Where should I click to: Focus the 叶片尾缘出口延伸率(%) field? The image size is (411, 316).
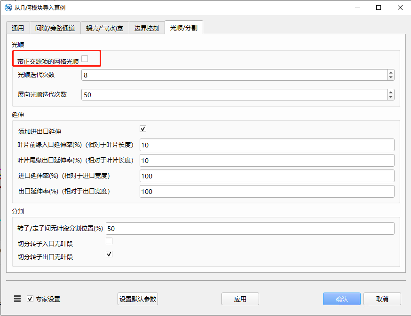pos(267,161)
